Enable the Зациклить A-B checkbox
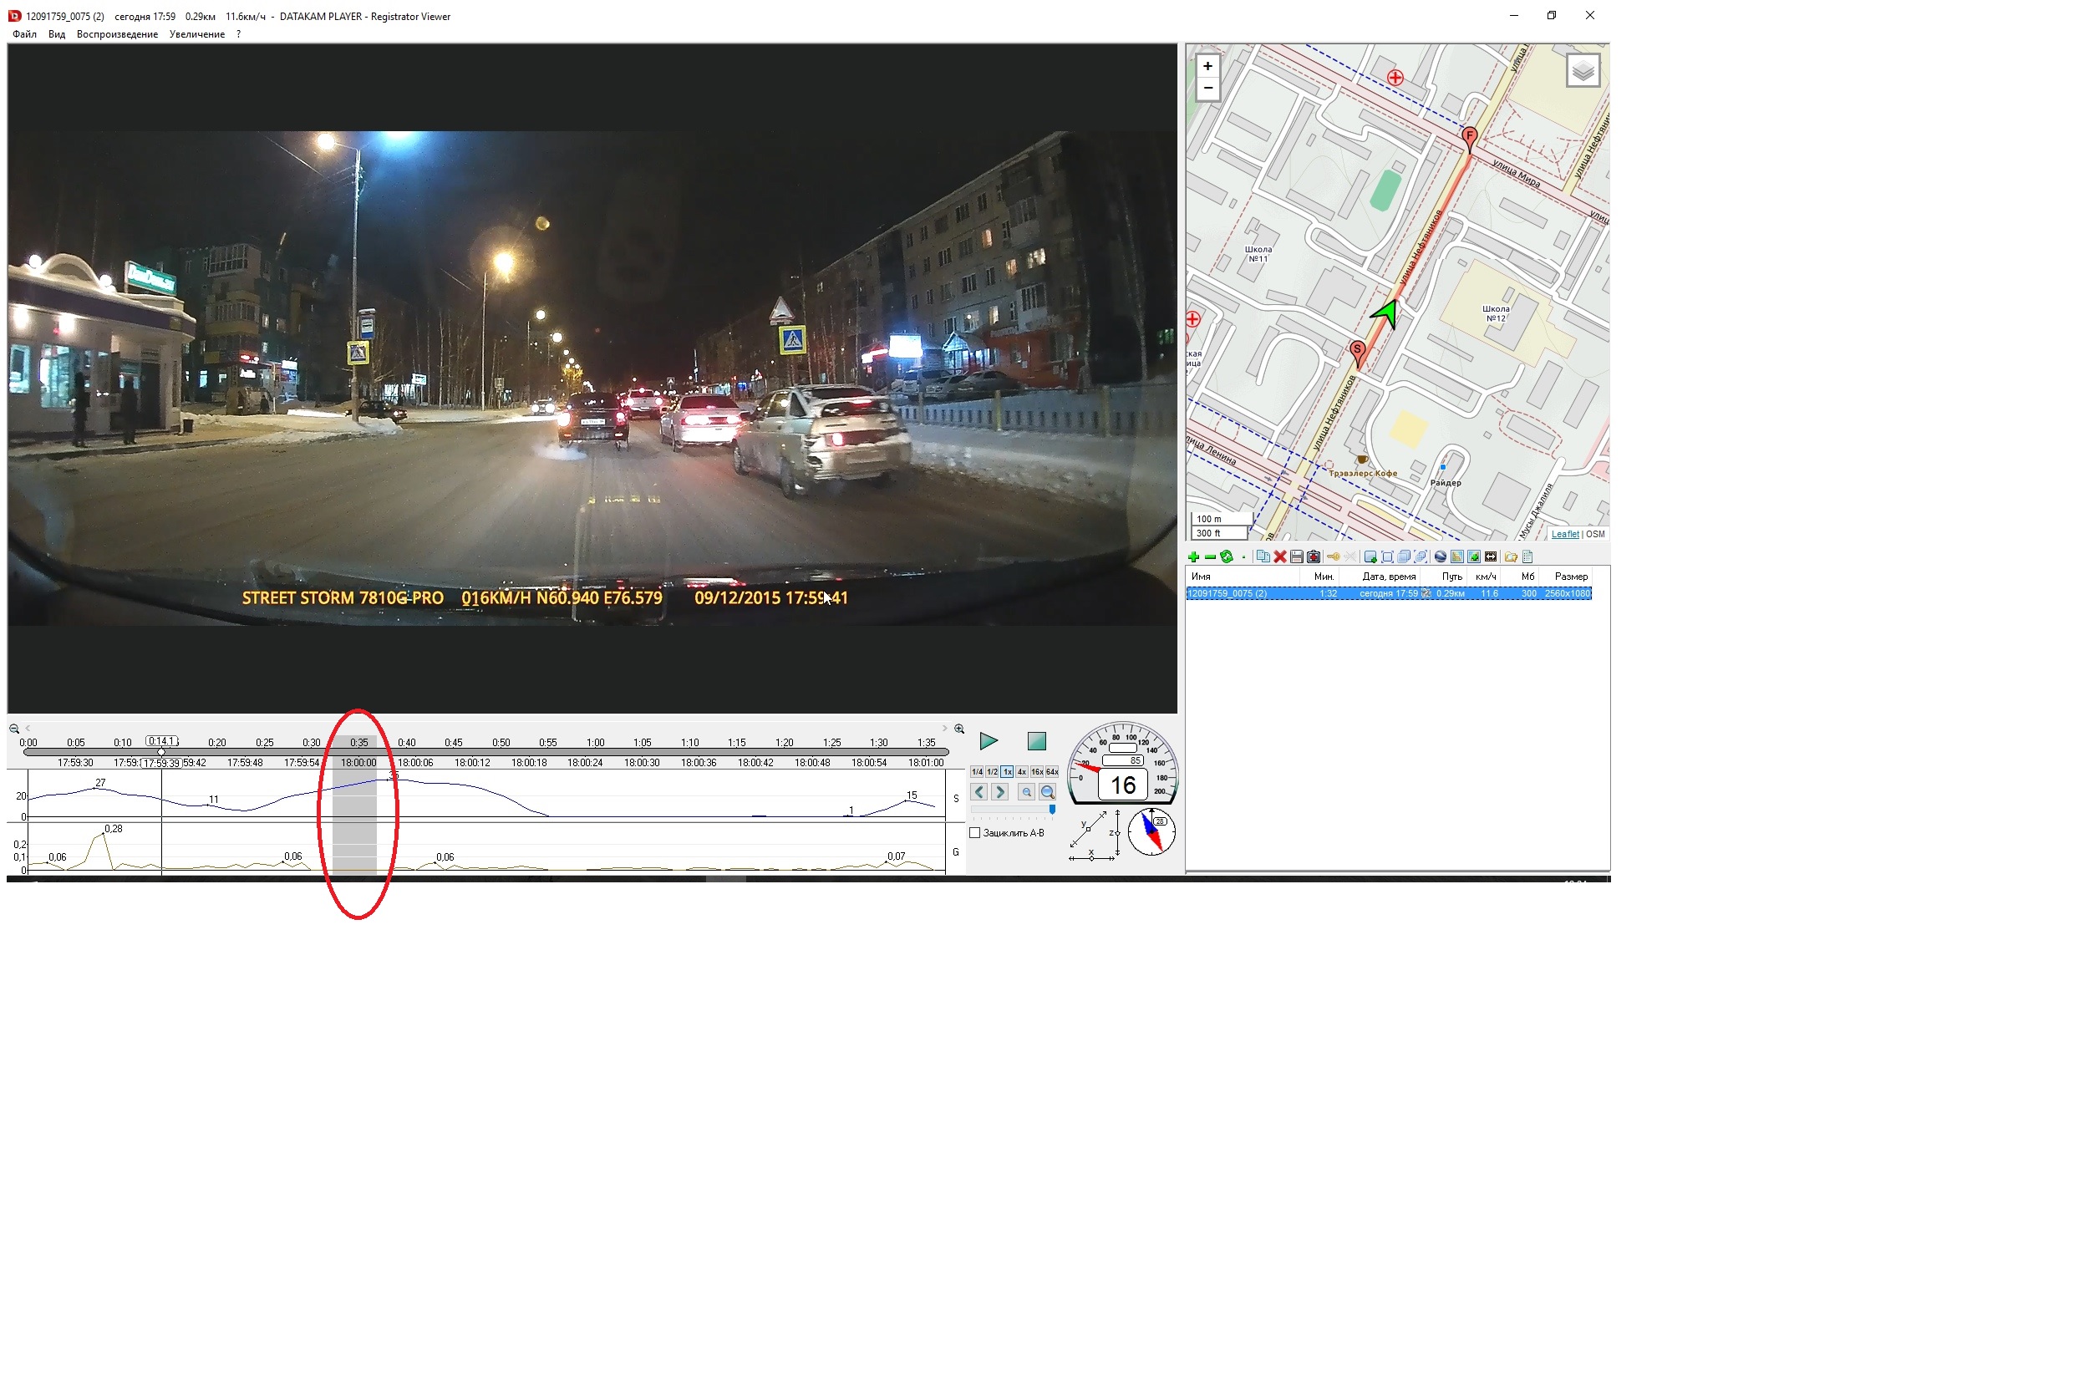Image resolution: width=2089 pixels, height=1382 pixels. (x=975, y=833)
